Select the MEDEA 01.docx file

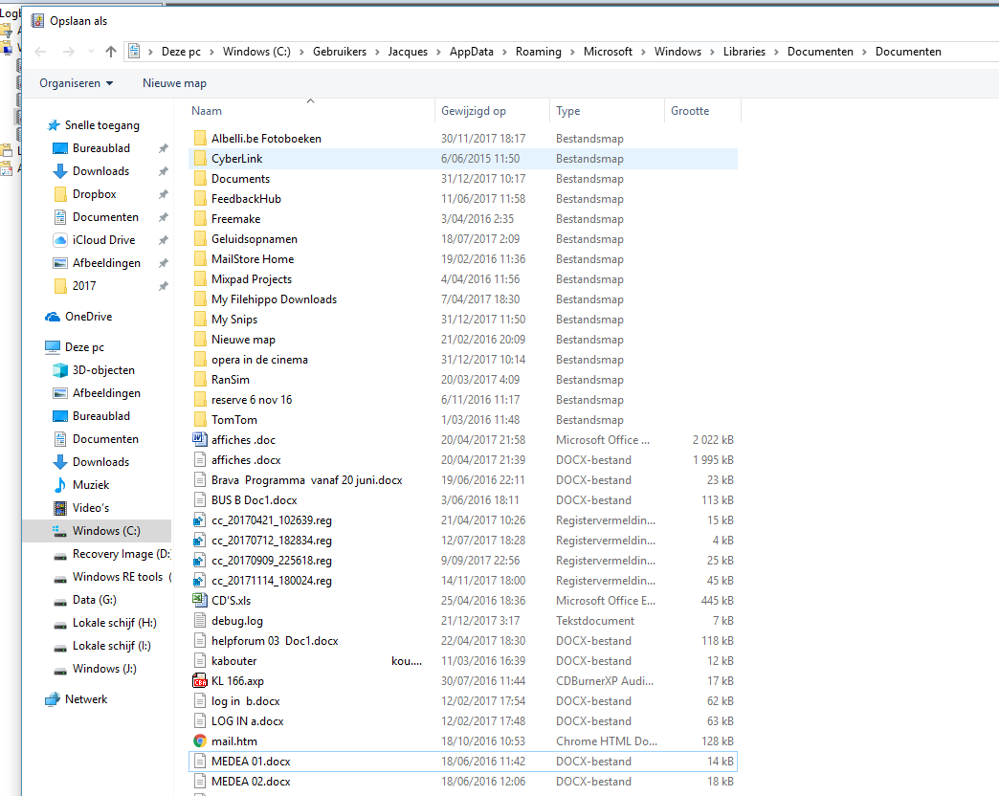click(463, 761)
